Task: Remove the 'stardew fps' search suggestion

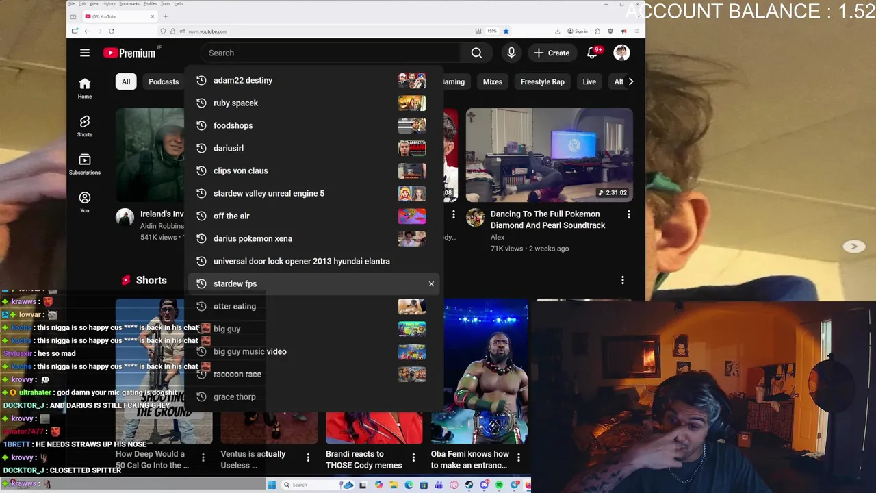Action: (x=431, y=283)
